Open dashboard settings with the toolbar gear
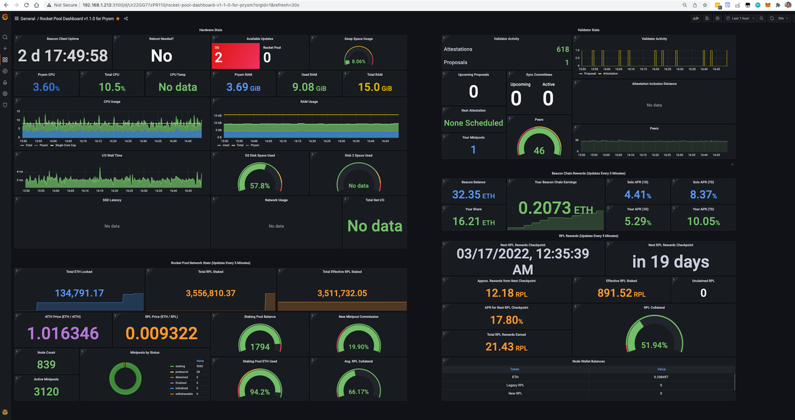 (718, 18)
